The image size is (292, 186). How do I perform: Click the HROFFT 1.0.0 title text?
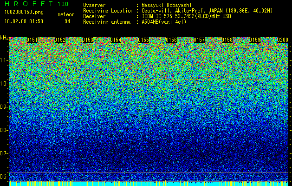click(x=36, y=4)
